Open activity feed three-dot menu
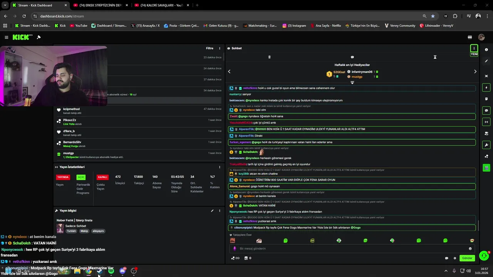Screen dimensions: 493x277 coord(220,48)
